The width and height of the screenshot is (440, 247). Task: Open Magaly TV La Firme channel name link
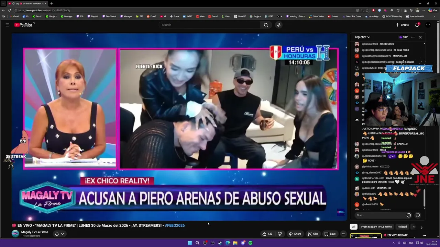pos(35,232)
